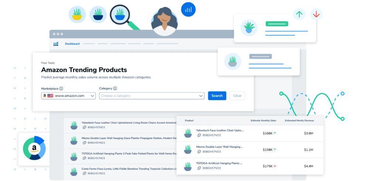Viewport: 378px width, 181px height.
Task: Click the magnifying glass over blue plant
Action: pos(120,15)
